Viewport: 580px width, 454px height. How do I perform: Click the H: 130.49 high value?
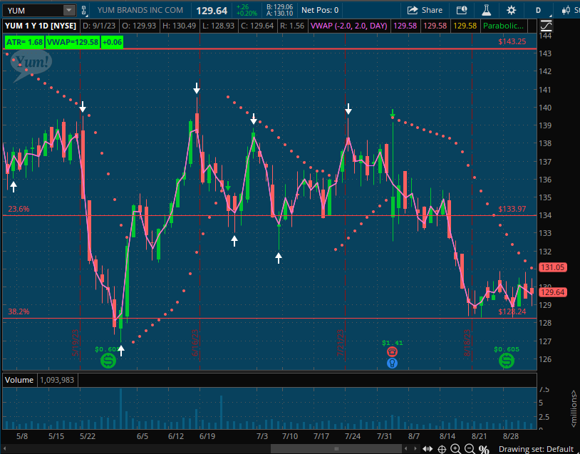[x=179, y=26]
